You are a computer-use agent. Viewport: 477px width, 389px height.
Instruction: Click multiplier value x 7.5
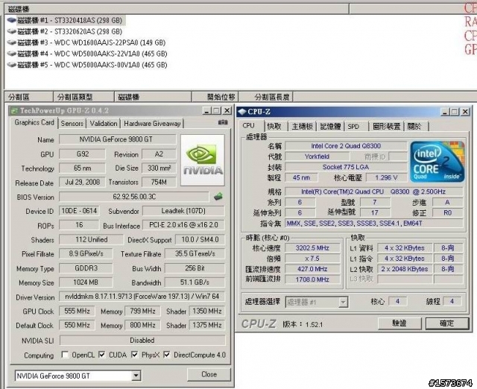coord(312,259)
